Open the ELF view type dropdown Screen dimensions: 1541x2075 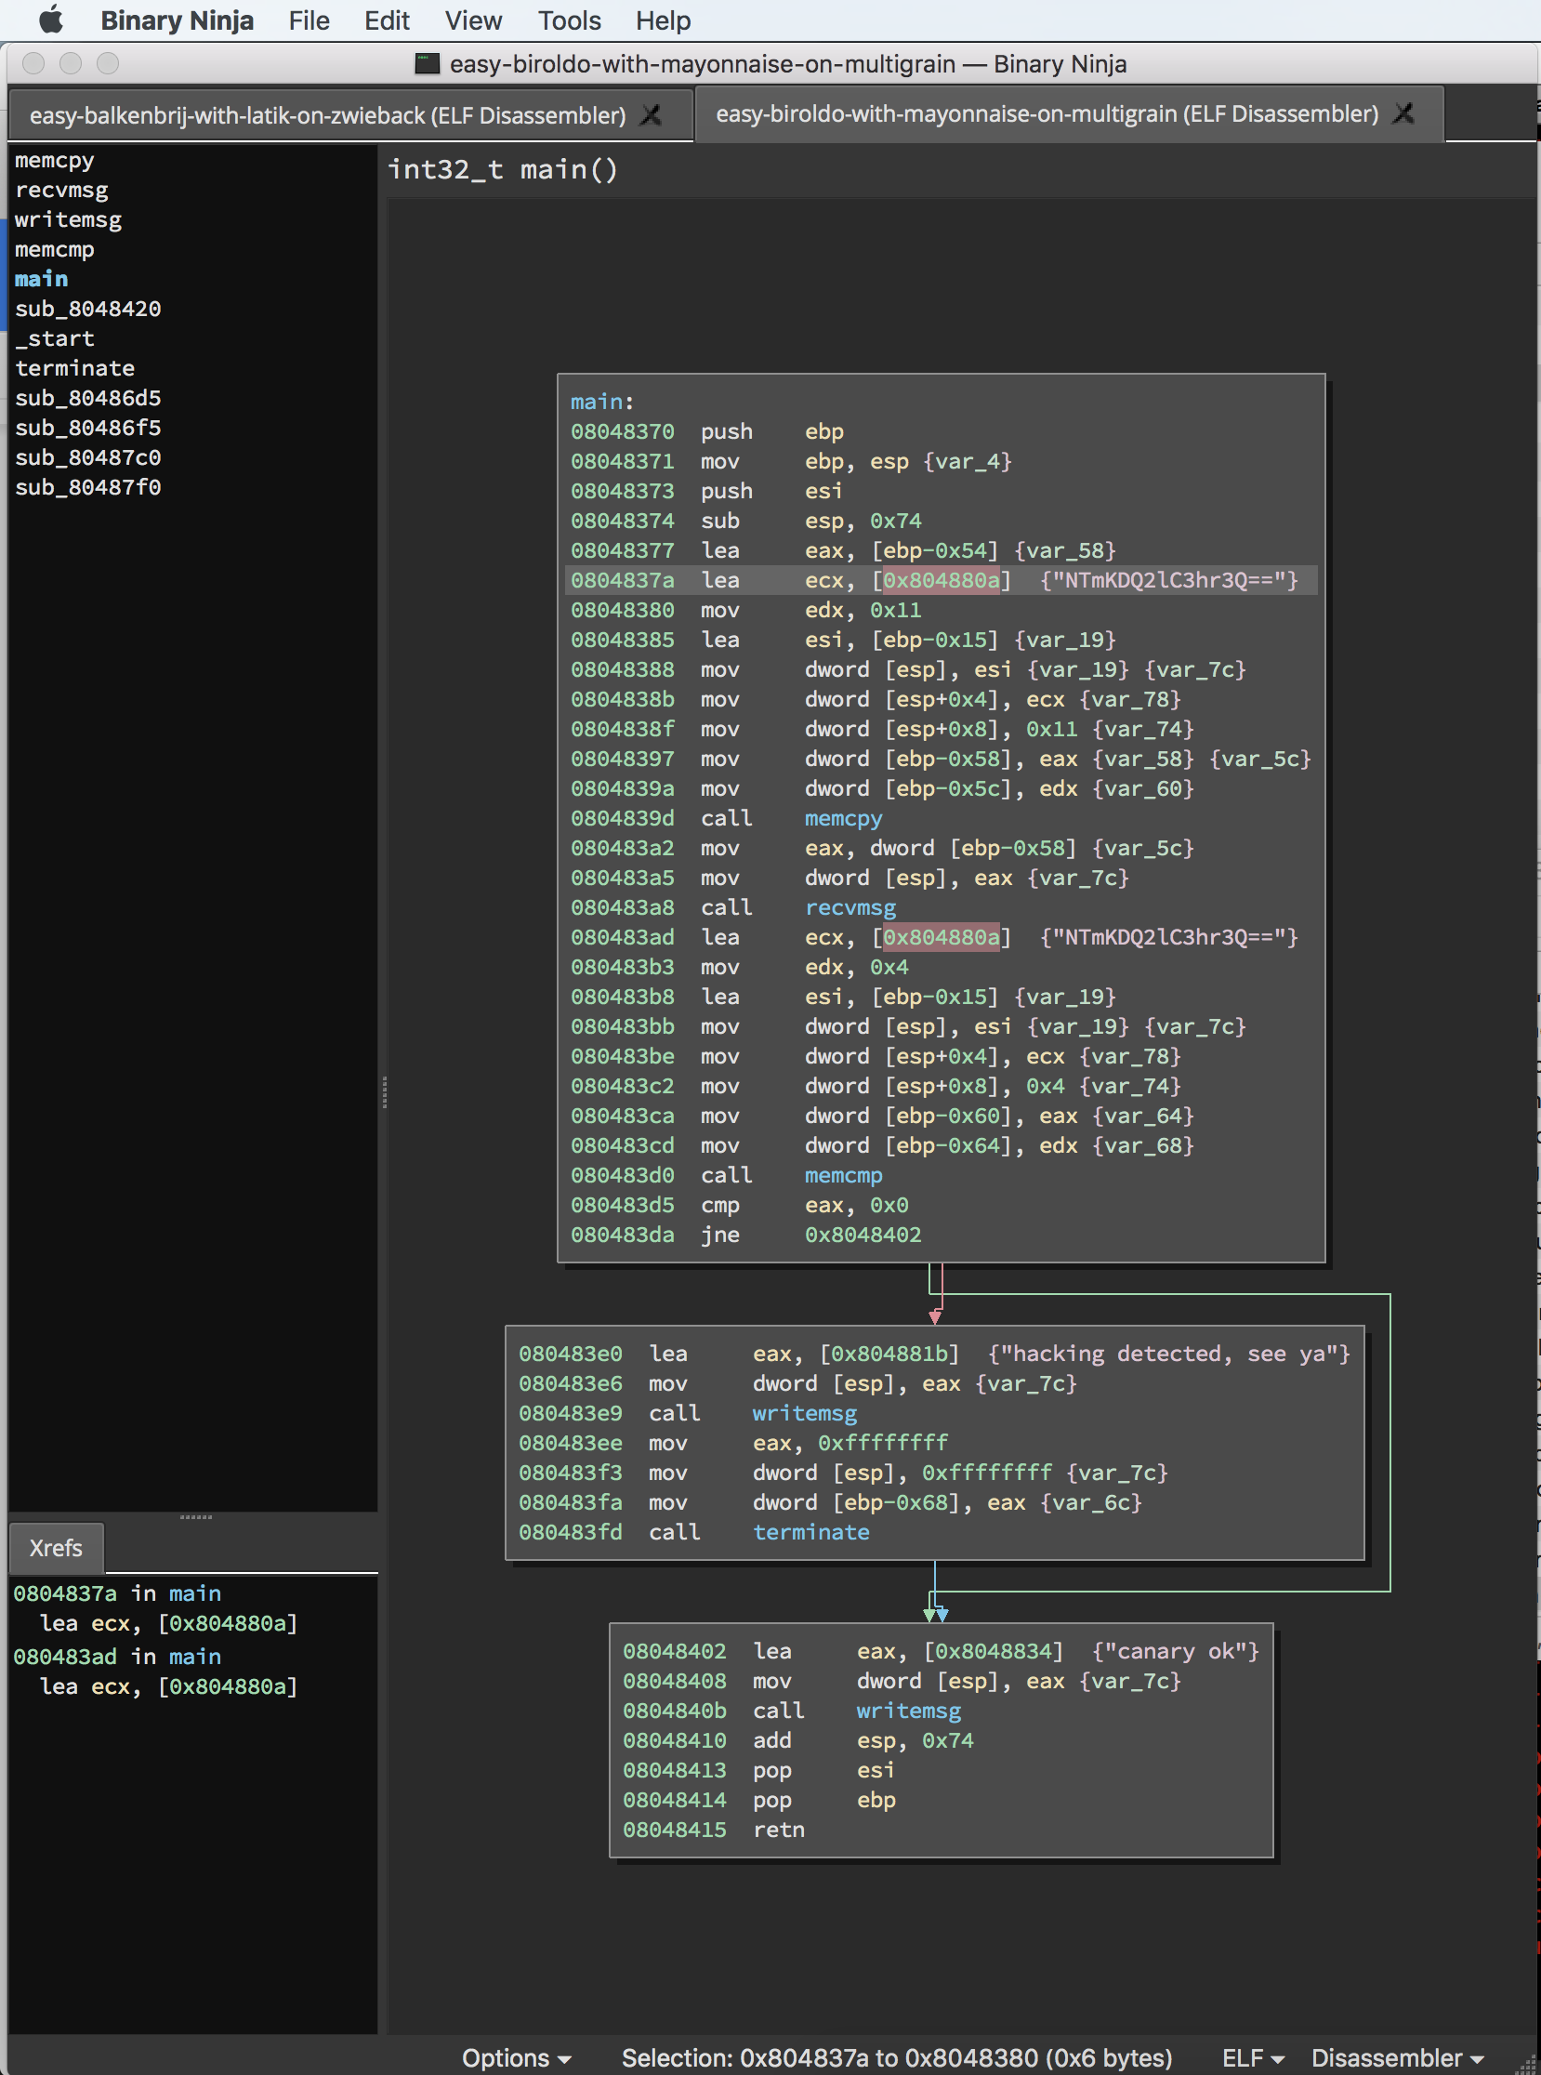[1251, 2056]
